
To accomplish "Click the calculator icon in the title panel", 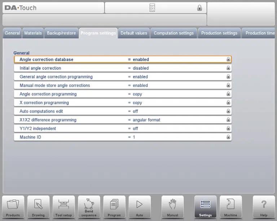I will pyautogui.click(x=152, y=8).
